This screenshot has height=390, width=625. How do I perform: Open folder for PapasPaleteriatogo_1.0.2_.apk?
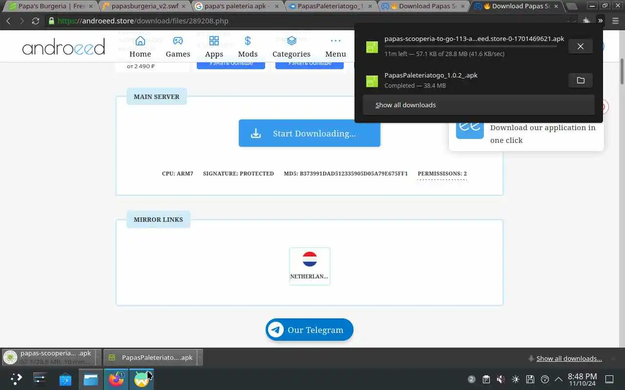click(580, 80)
